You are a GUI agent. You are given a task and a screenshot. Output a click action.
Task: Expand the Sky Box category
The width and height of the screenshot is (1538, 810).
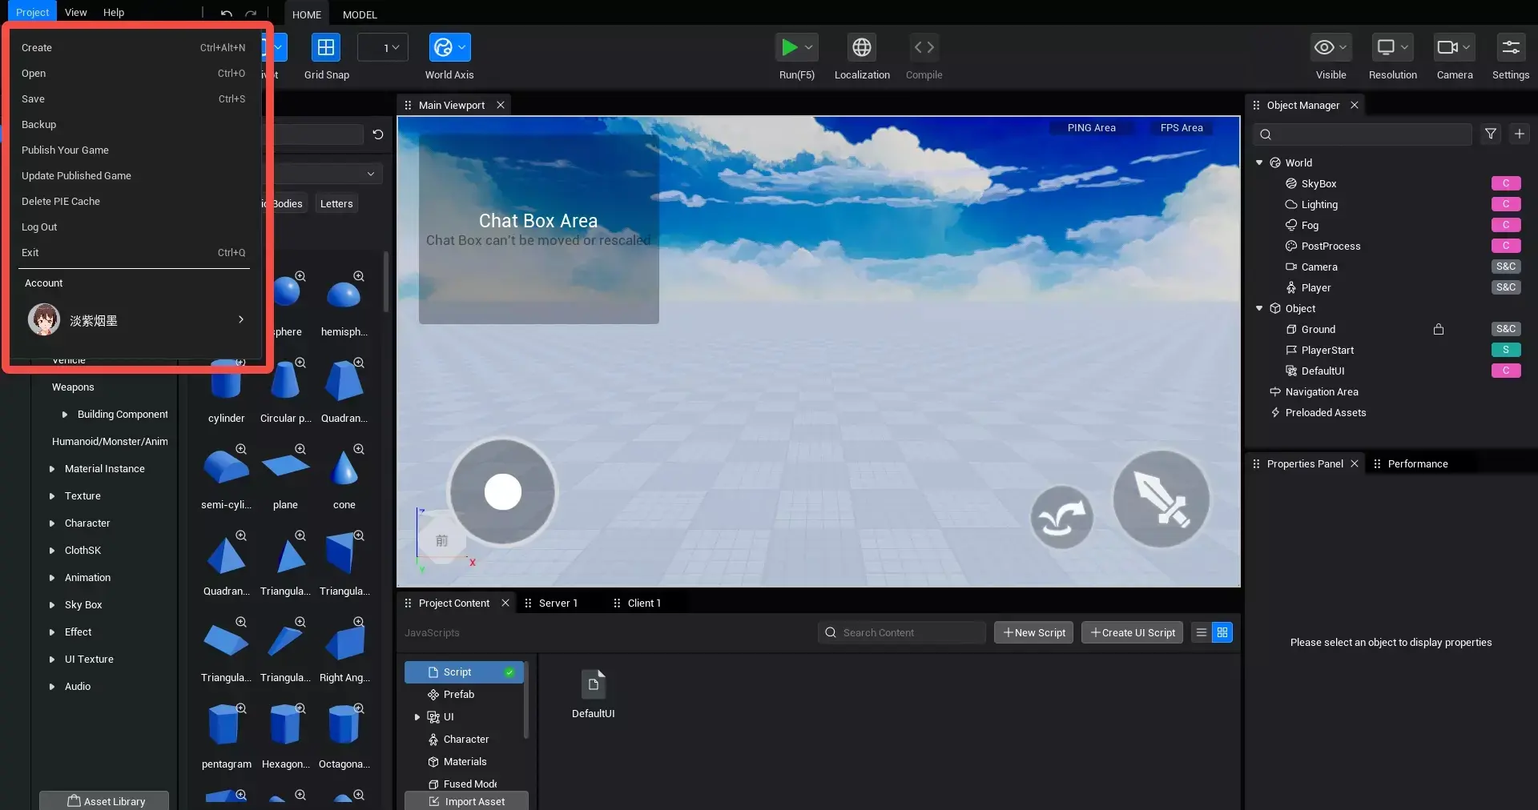pos(52,605)
